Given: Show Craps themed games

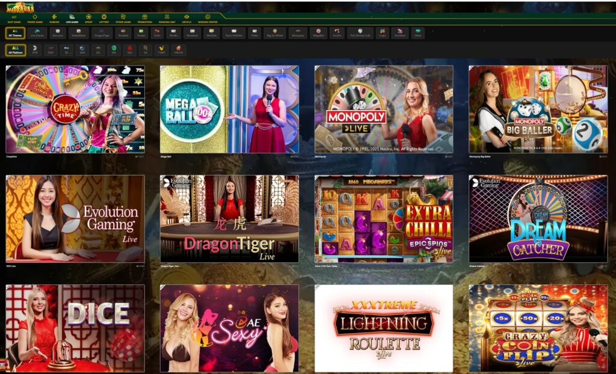Looking at the screenshot, I should click(382, 34).
